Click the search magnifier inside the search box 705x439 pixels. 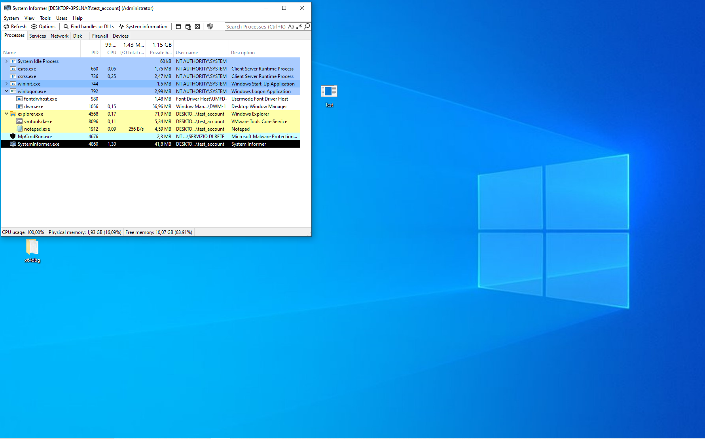point(308,27)
